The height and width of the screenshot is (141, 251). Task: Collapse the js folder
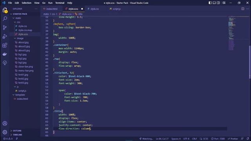(18, 87)
